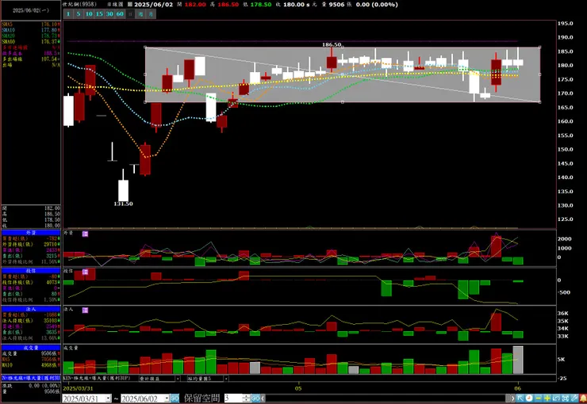
Task: Click the 2025/06/02(一) date box top-left
Action: 31,10
